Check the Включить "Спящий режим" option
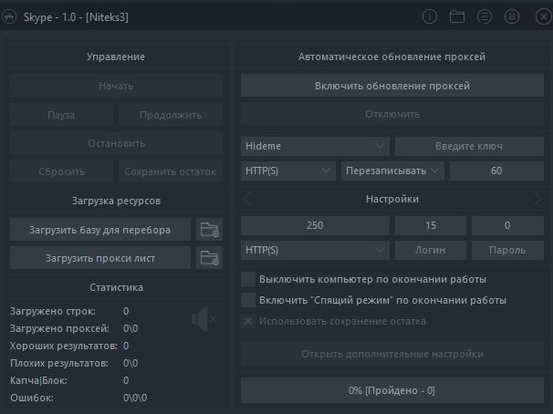Screen dimensions: 553x414 tap(247, 299)
